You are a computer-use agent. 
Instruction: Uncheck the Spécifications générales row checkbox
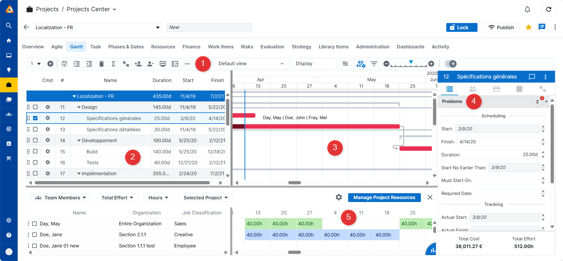pos(35,118)
